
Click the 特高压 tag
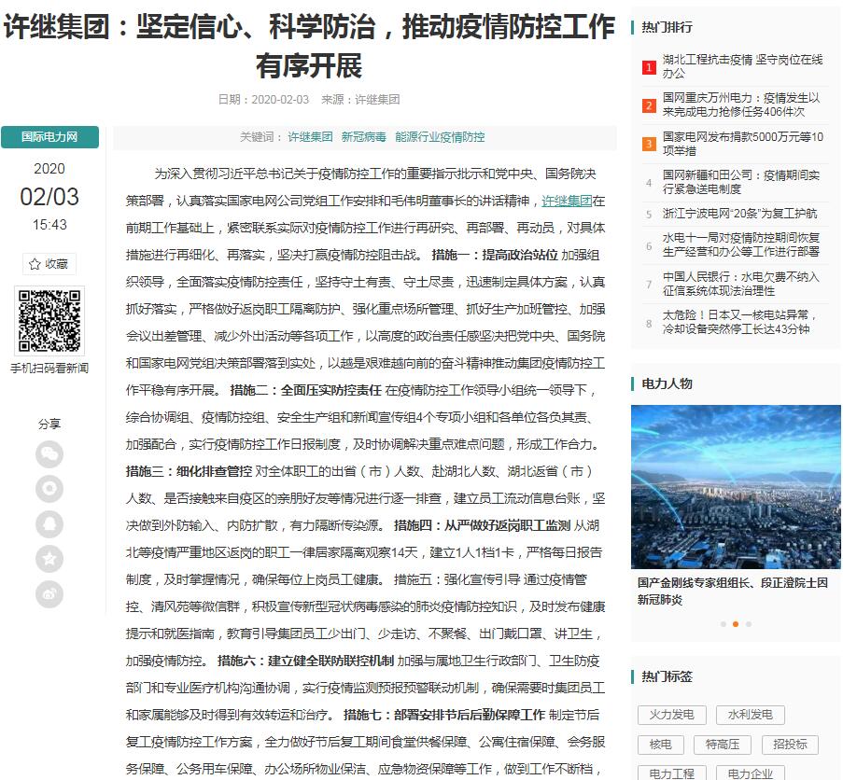723,745
